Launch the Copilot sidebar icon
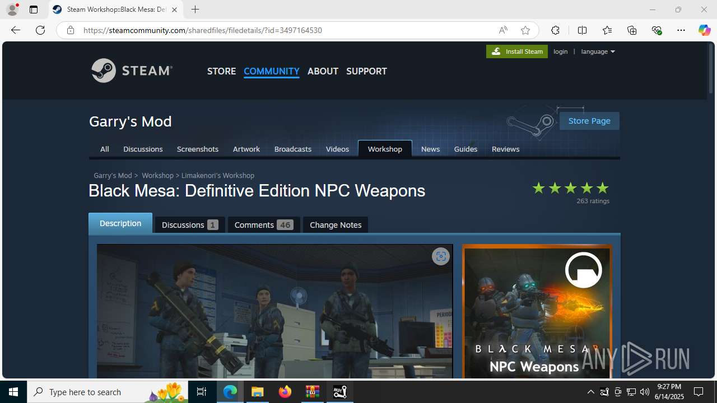Screen dimensions: 717x403 tap(704, 30)
